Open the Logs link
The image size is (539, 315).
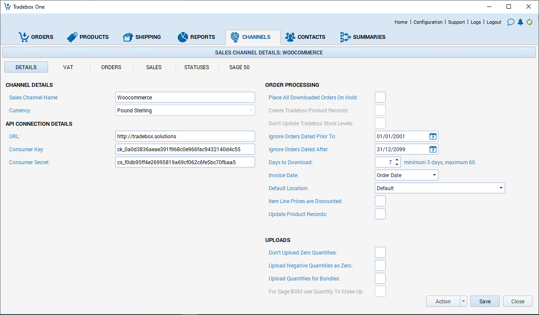[475, 22]
